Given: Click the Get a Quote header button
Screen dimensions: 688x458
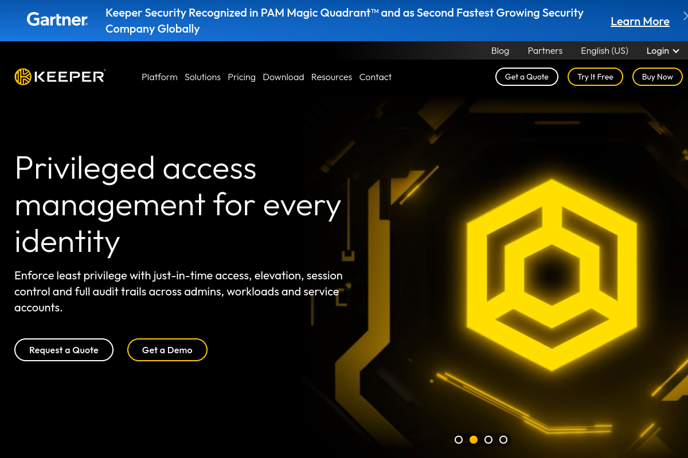Looking at the screenshot, I should [527, 77].
